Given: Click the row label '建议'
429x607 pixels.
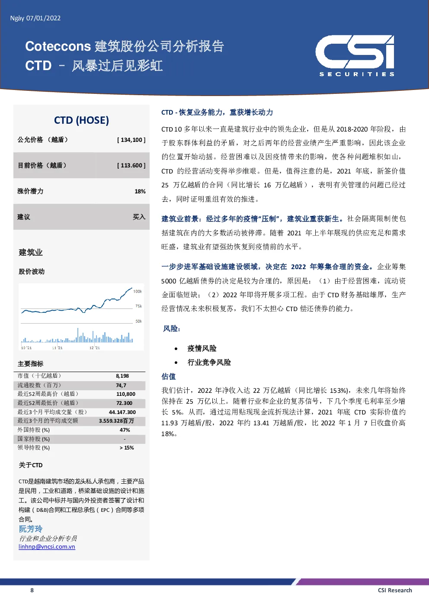Looking at the screenshot, I should (x=24, y=217).
